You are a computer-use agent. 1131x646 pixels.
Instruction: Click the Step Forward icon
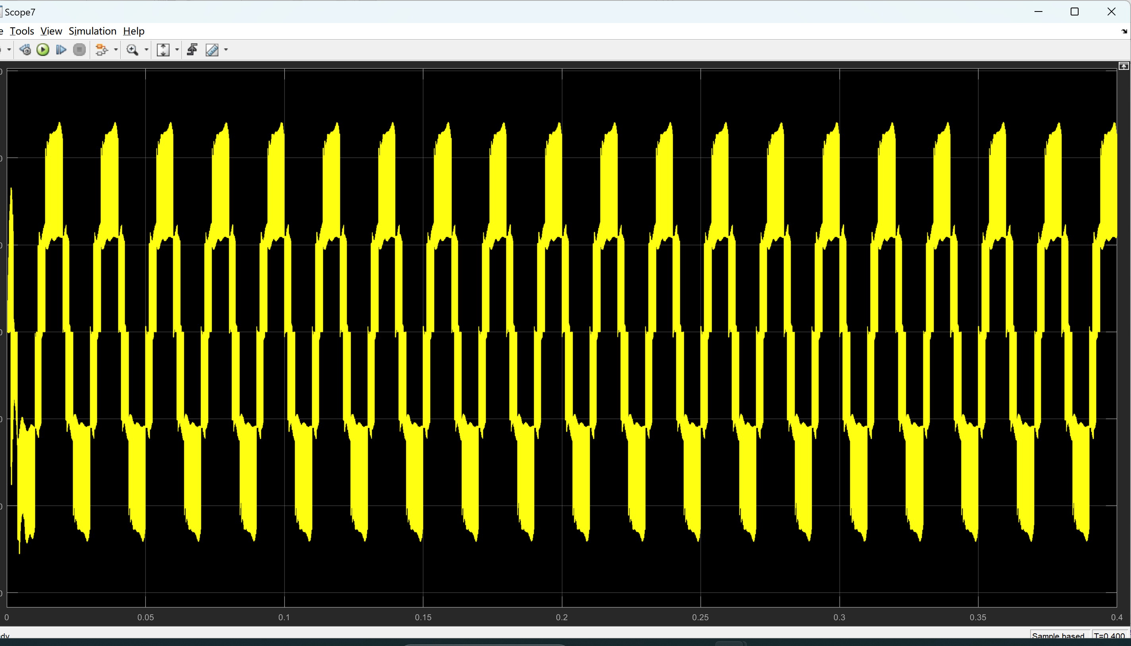pyautogui.click(x=61, y=50)
